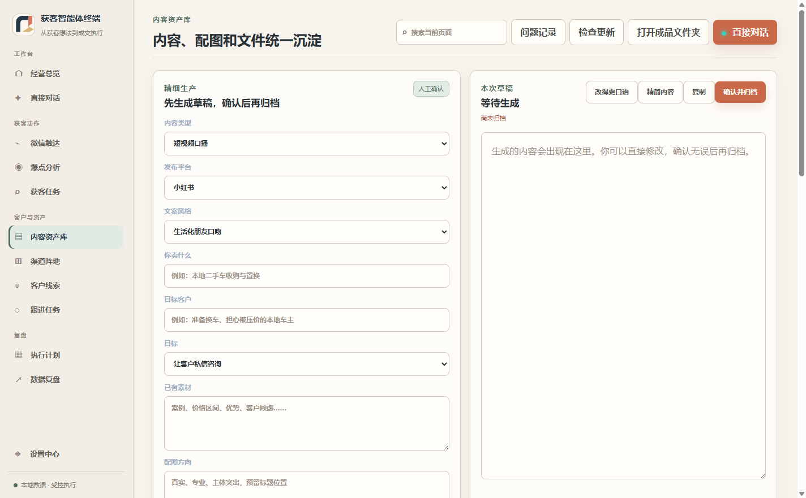Viewport: 806px width, 498px height.
Task: Open 客户线索 section
Action: (66, 285)
